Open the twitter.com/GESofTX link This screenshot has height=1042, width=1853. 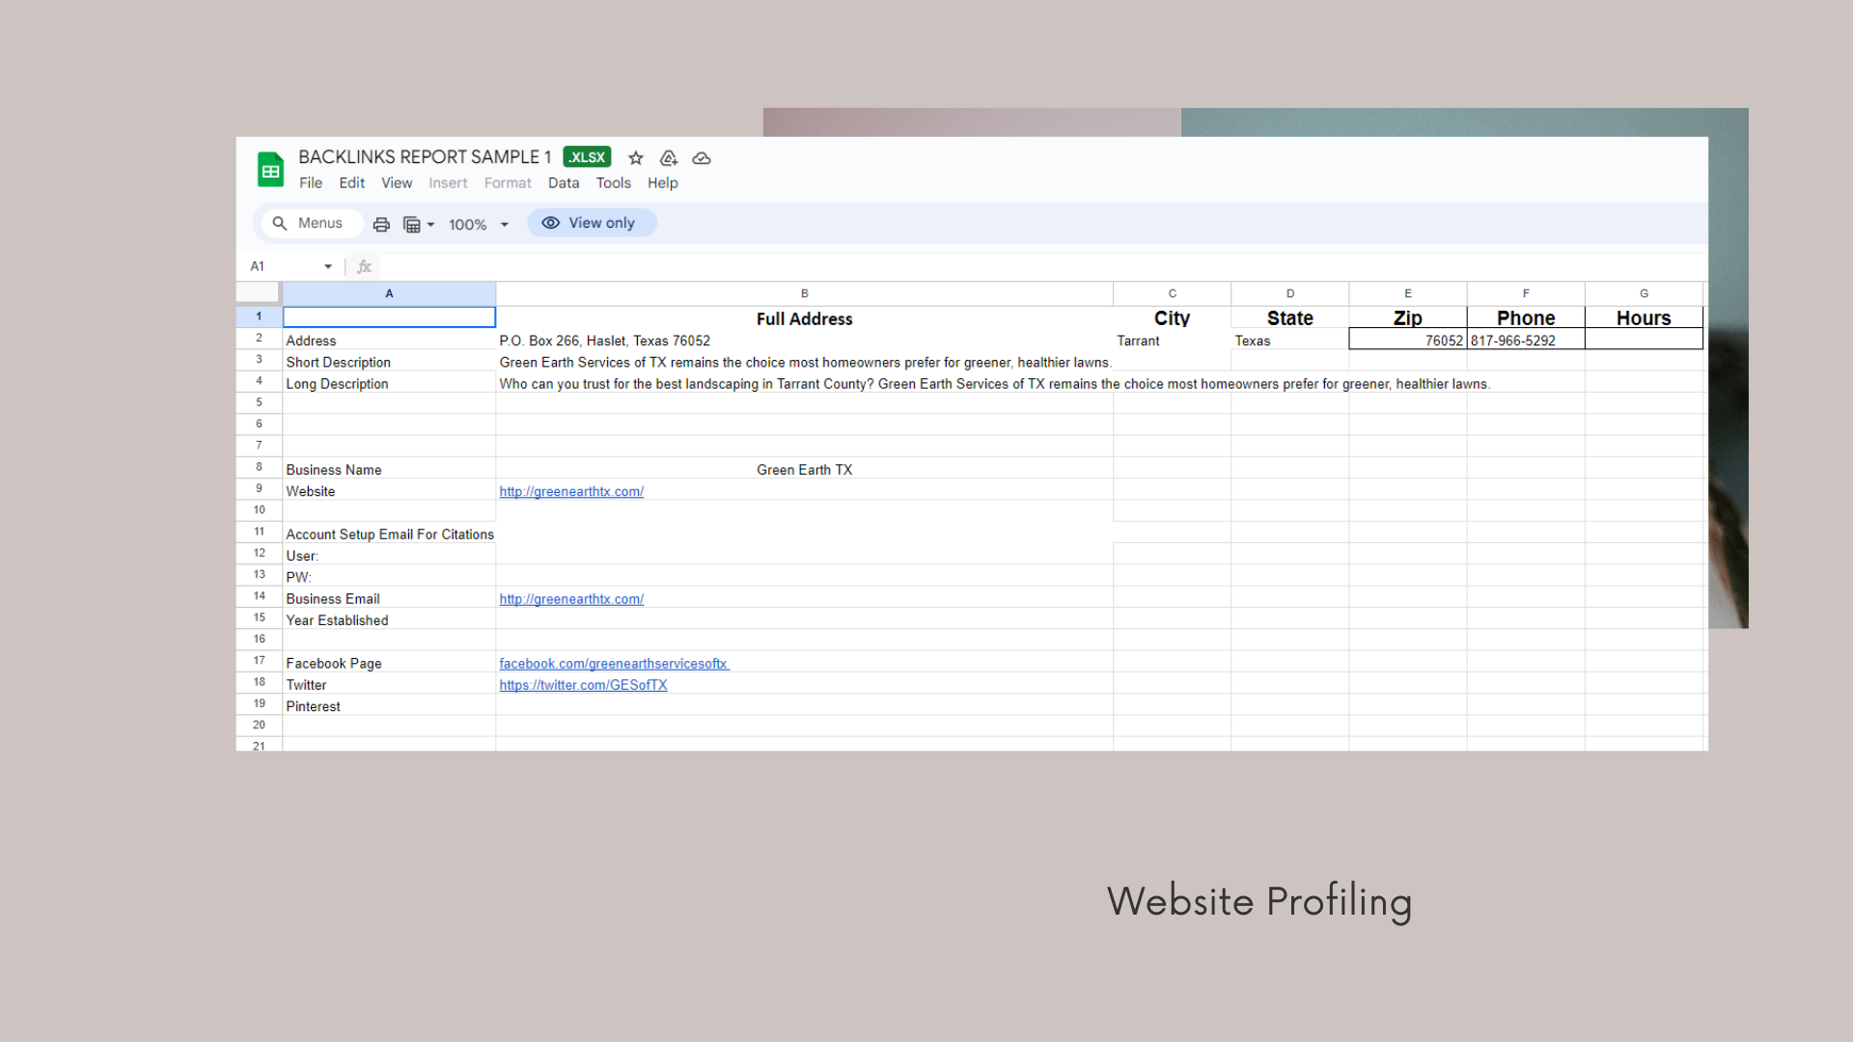click(583, 685)
